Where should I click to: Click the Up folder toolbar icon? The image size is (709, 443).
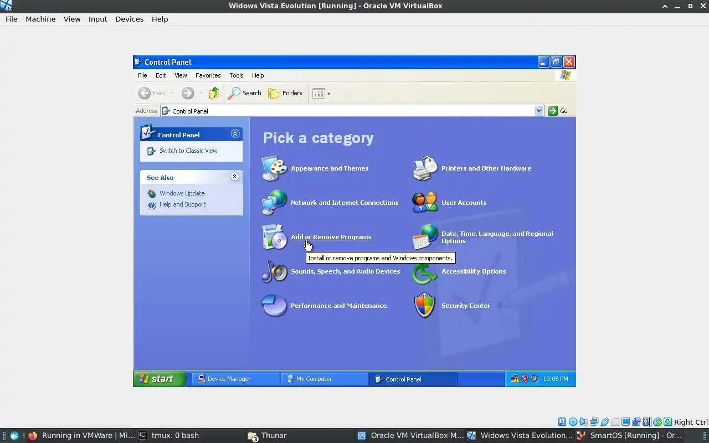[214, 93]
